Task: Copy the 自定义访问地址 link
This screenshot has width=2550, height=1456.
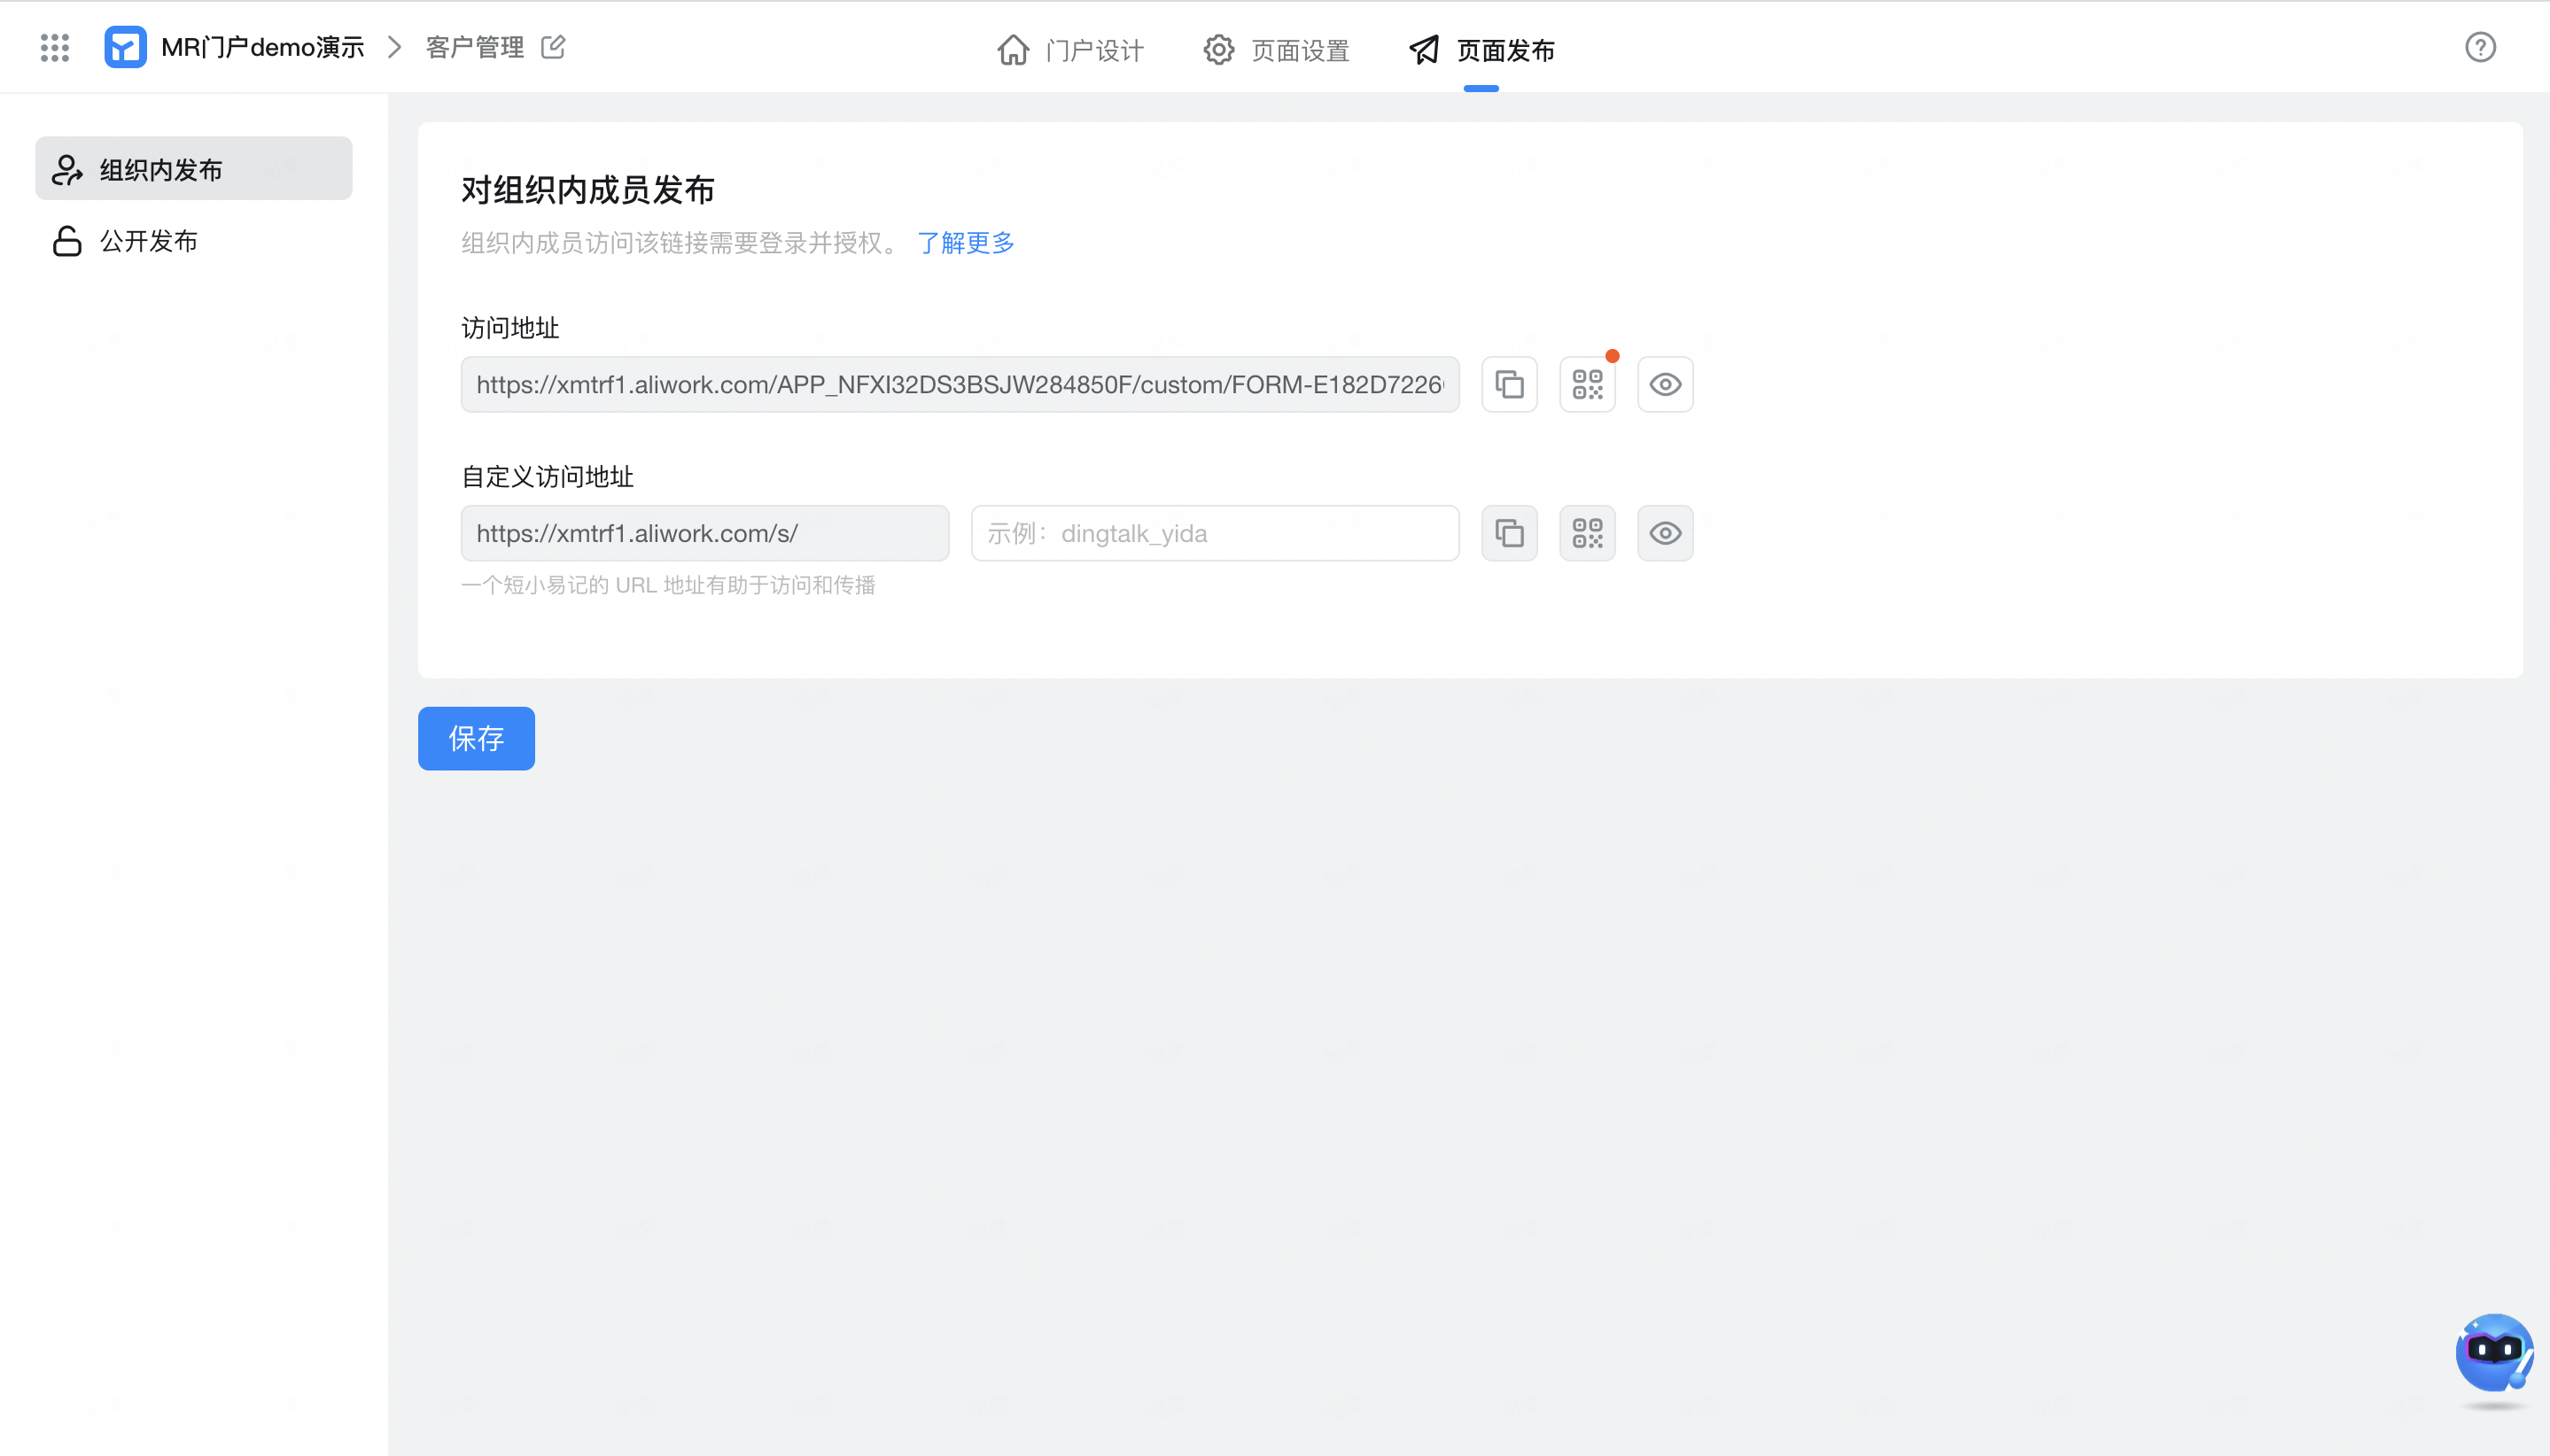Action: [1509, 534]
